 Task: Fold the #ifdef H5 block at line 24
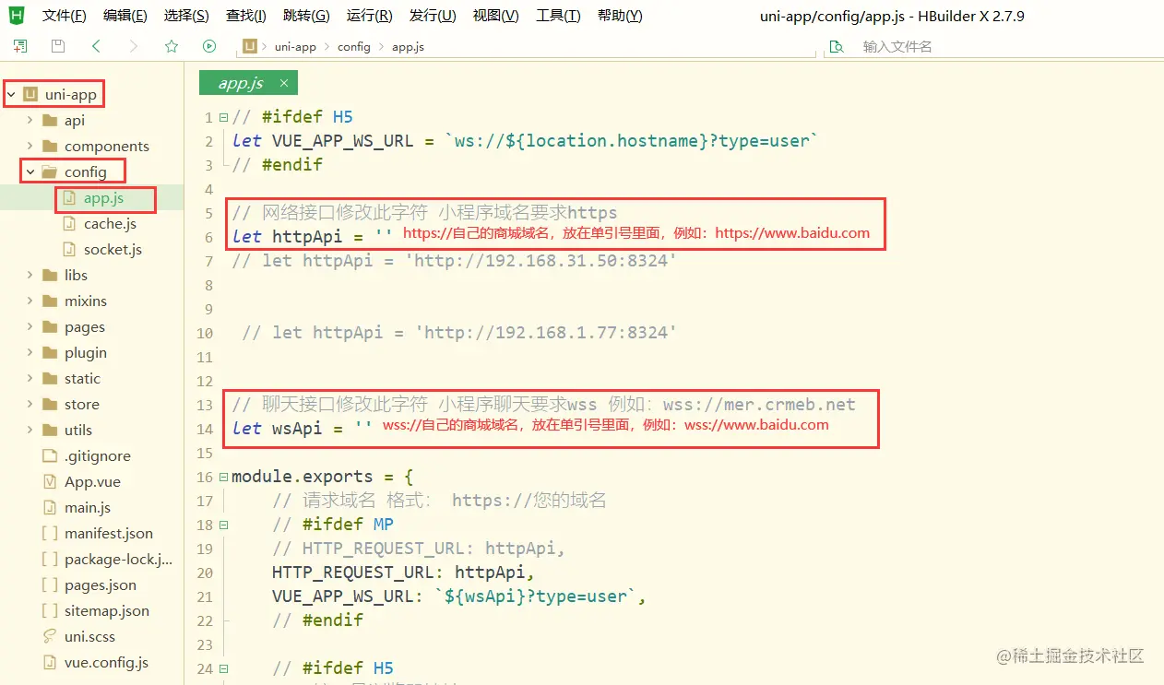pyautogui.click(x=223, y=669)
